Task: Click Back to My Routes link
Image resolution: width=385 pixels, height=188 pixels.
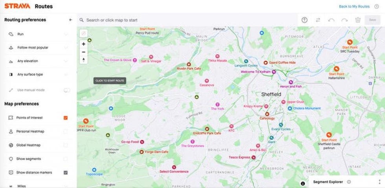Action: click(x=354, y=7)
